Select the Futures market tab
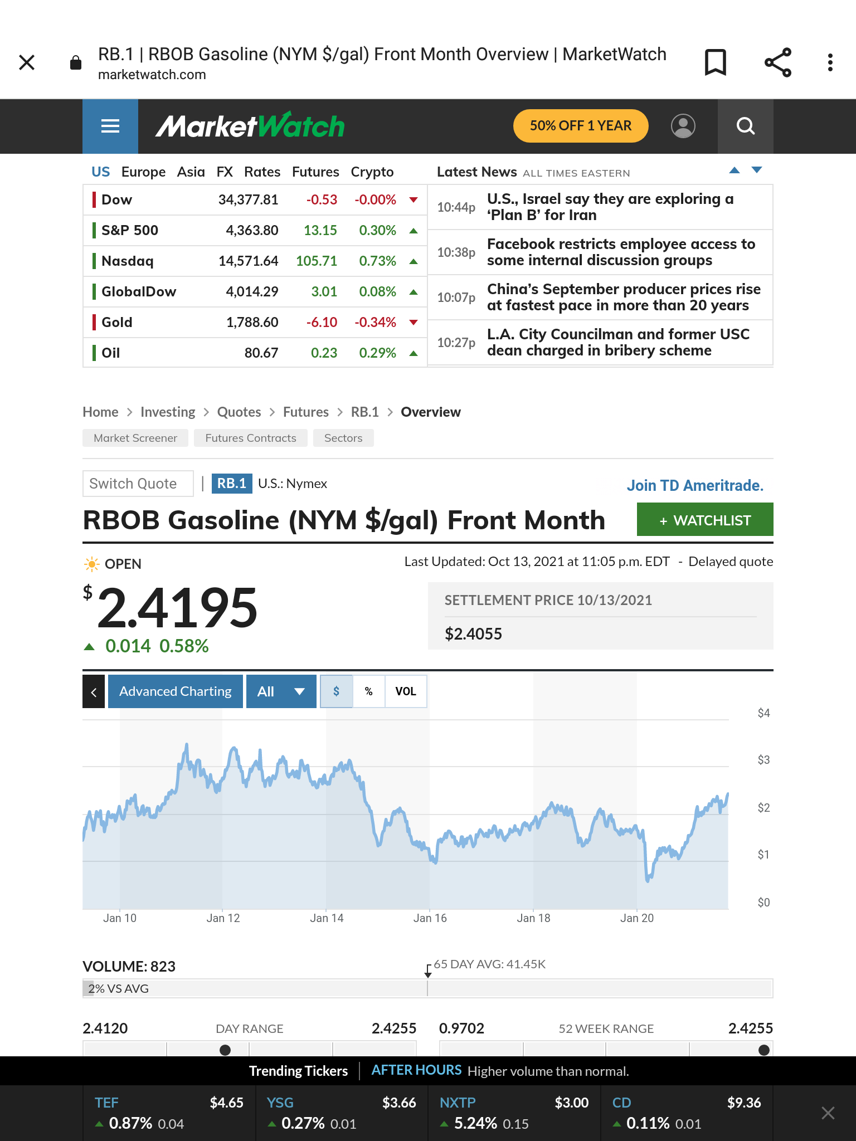856x1141 pixels. 315,172
